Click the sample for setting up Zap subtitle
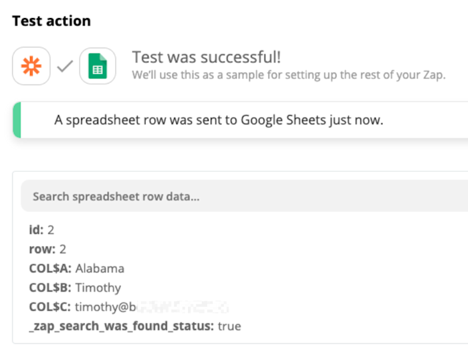 click(289, 75)
